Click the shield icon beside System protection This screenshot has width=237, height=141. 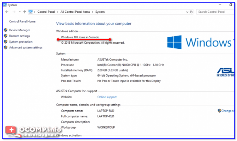coord(6,42)
